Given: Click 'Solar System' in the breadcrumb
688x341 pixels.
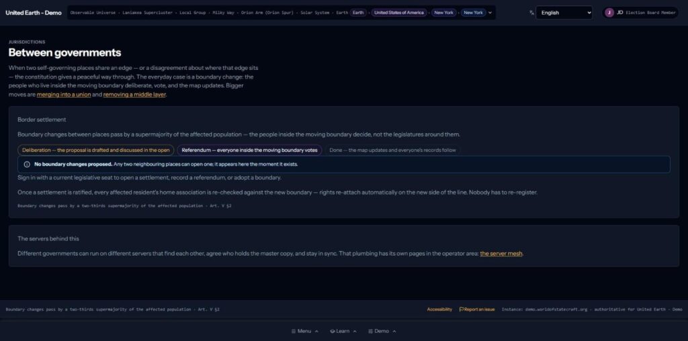Looking at the screenshot, I should tap(314, 13).
